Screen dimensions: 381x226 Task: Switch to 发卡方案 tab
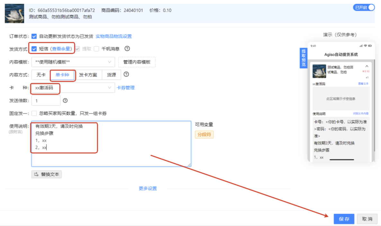(x=88, y=75)
